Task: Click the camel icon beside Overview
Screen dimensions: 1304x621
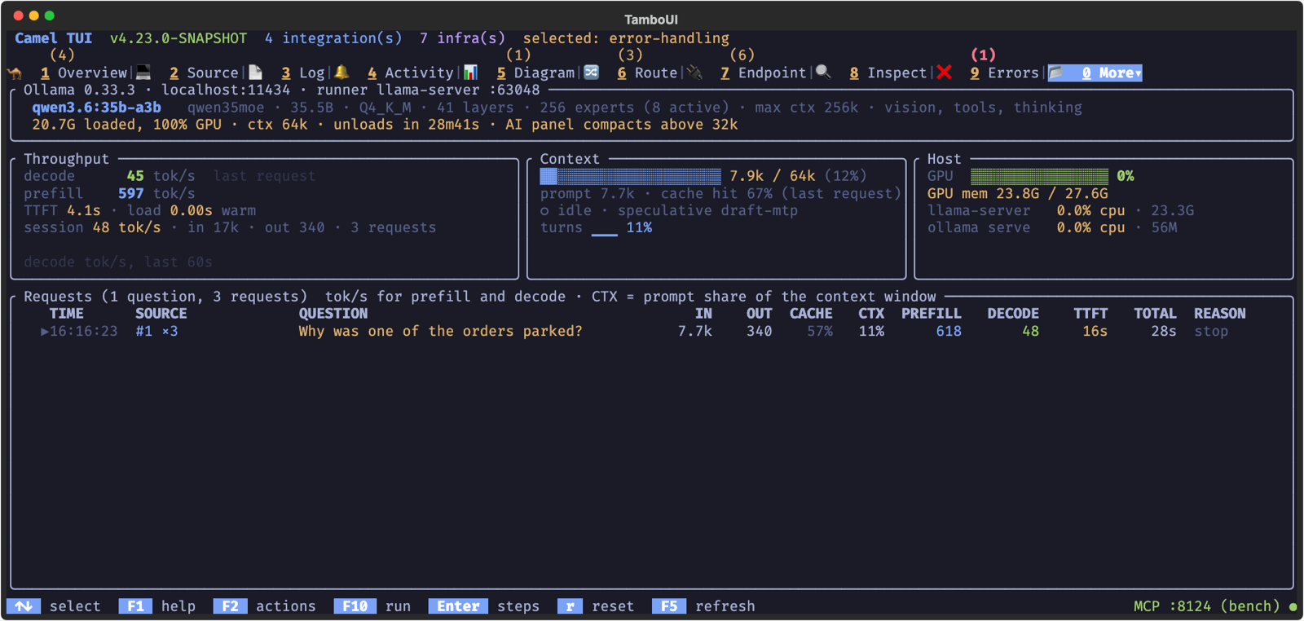Action: pyautogui.click(x=15, y=73)
